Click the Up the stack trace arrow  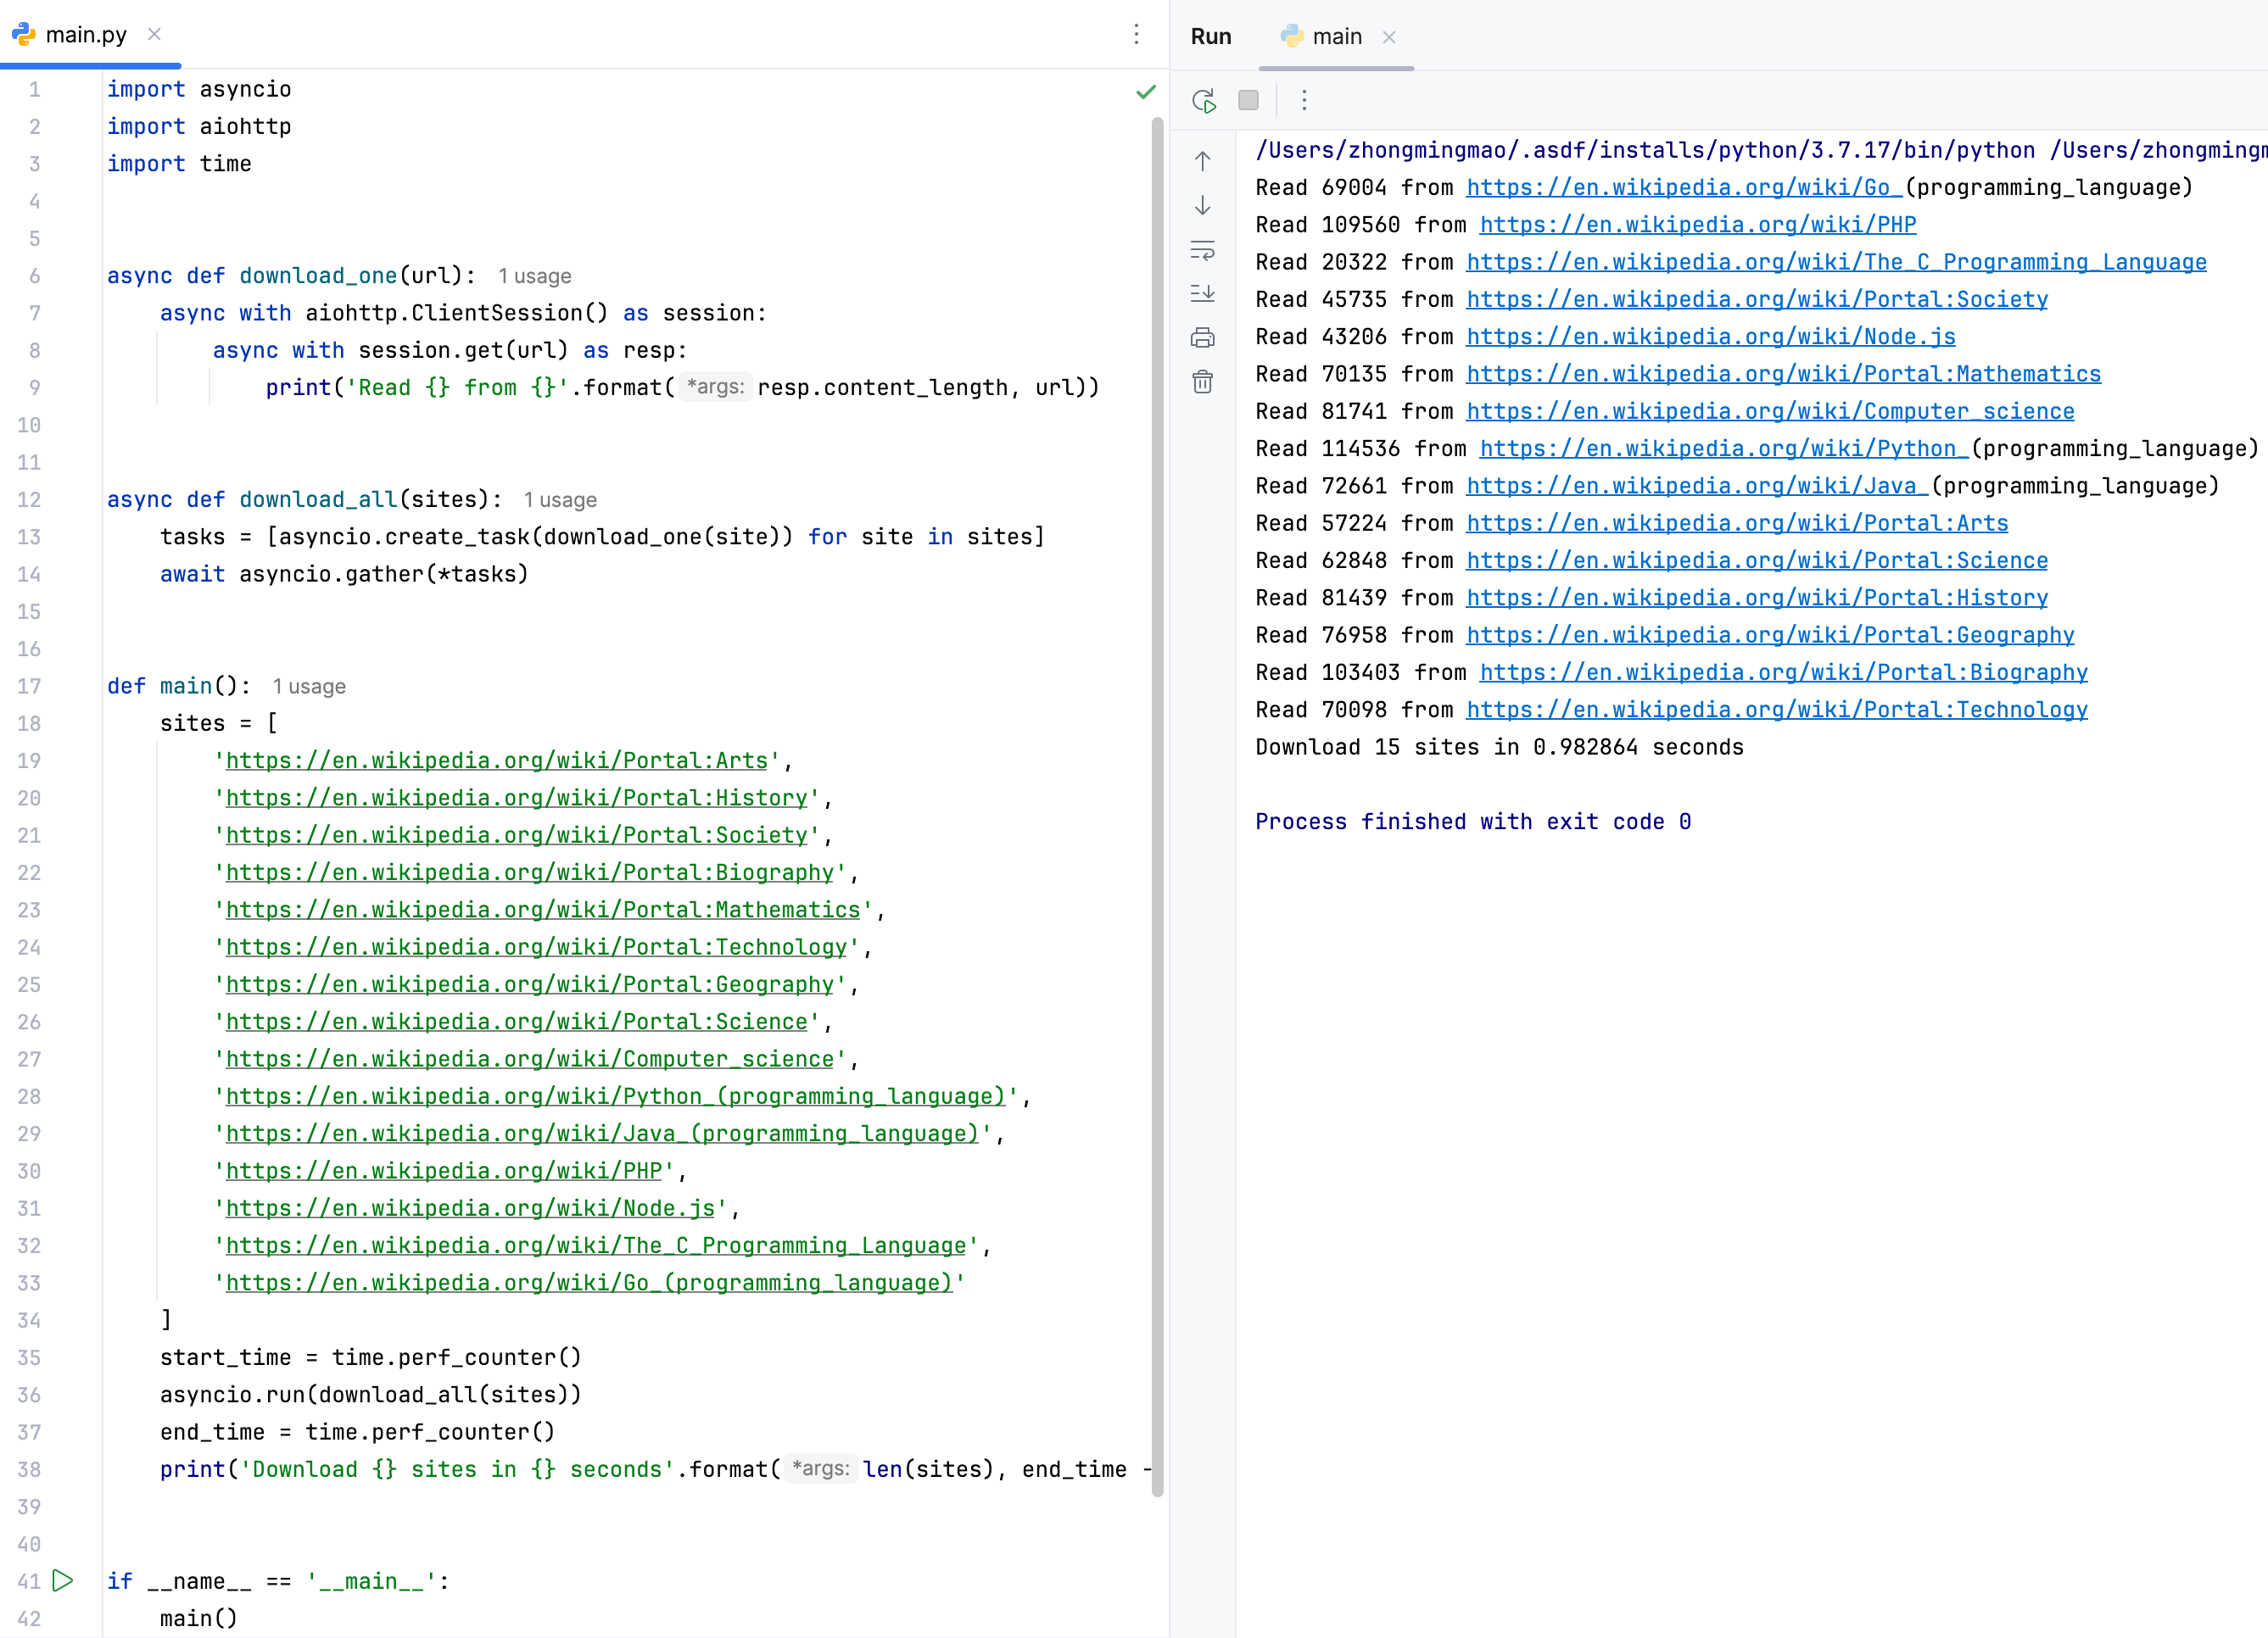click(1202, 161)
